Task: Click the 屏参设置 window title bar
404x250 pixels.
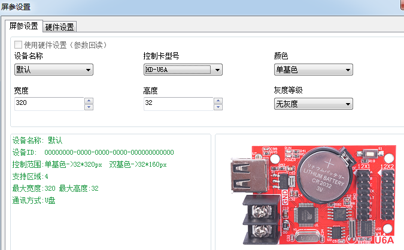Action: [x=180, y=7]
